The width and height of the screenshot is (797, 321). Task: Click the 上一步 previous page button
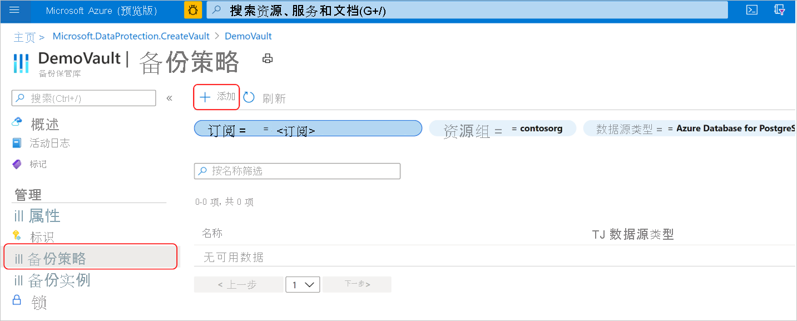click(238, 285)
